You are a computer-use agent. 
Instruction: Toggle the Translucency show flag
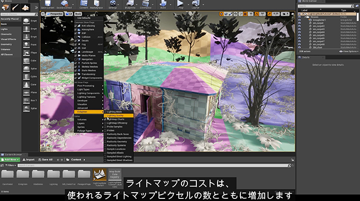coord(88,74)
